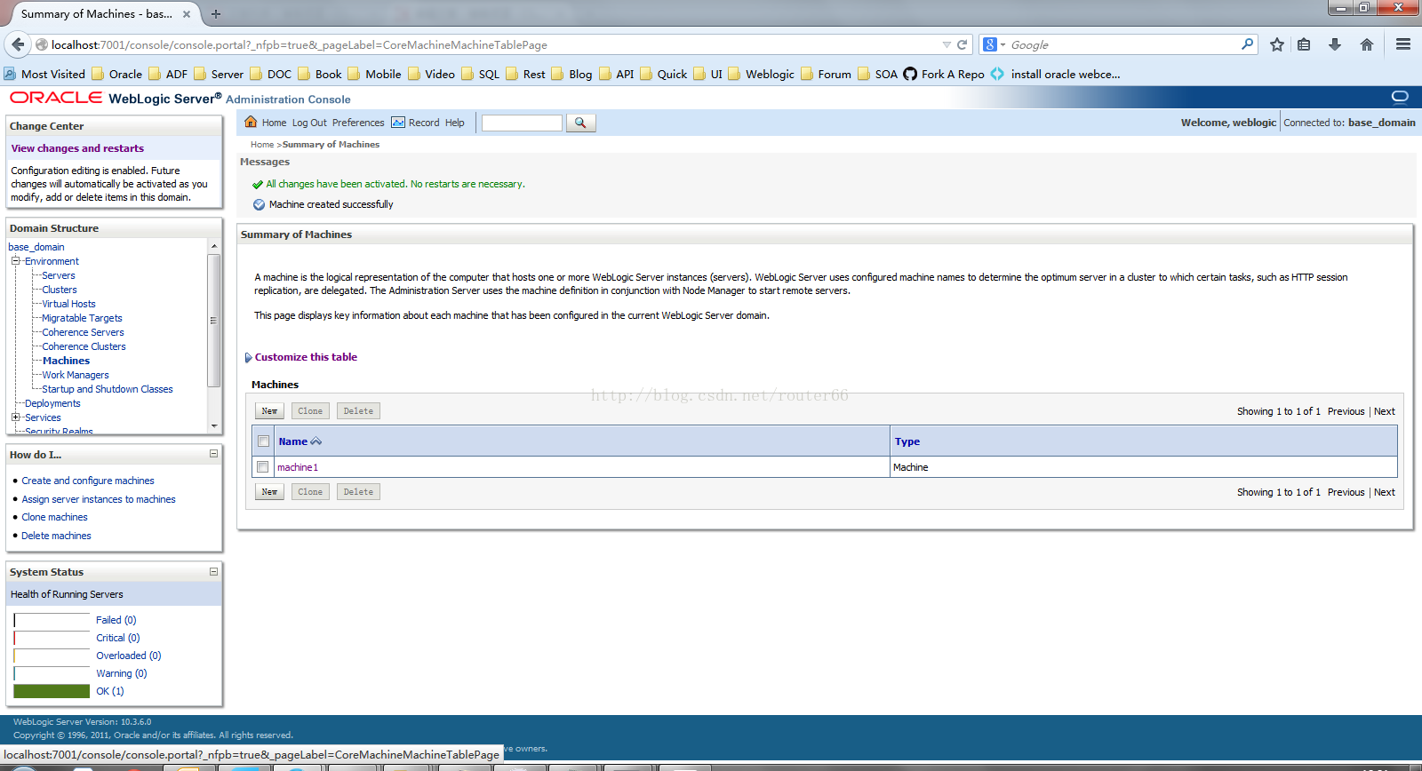Open Servers in Domain Structure
Image resolution: width=1422 pixels, height=771 pixels.
click(59, 275)
